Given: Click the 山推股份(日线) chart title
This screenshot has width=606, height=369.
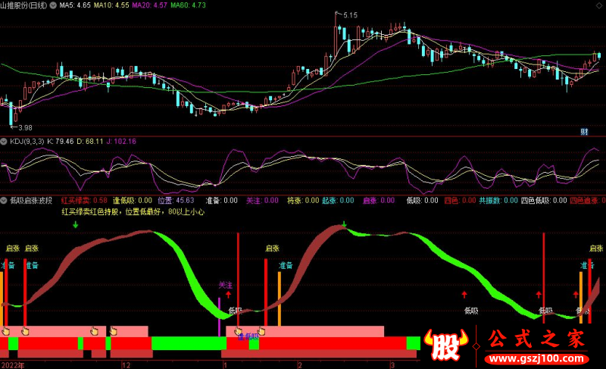Looking at the screenshot, I should pyautogui.click(x=23, y=5).
